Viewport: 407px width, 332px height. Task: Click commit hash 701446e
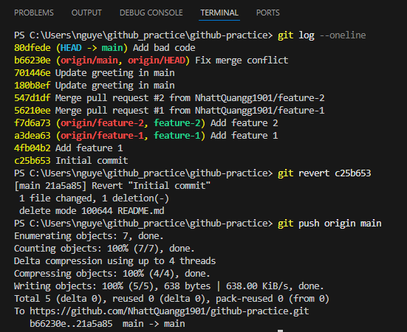click(33, 73)
